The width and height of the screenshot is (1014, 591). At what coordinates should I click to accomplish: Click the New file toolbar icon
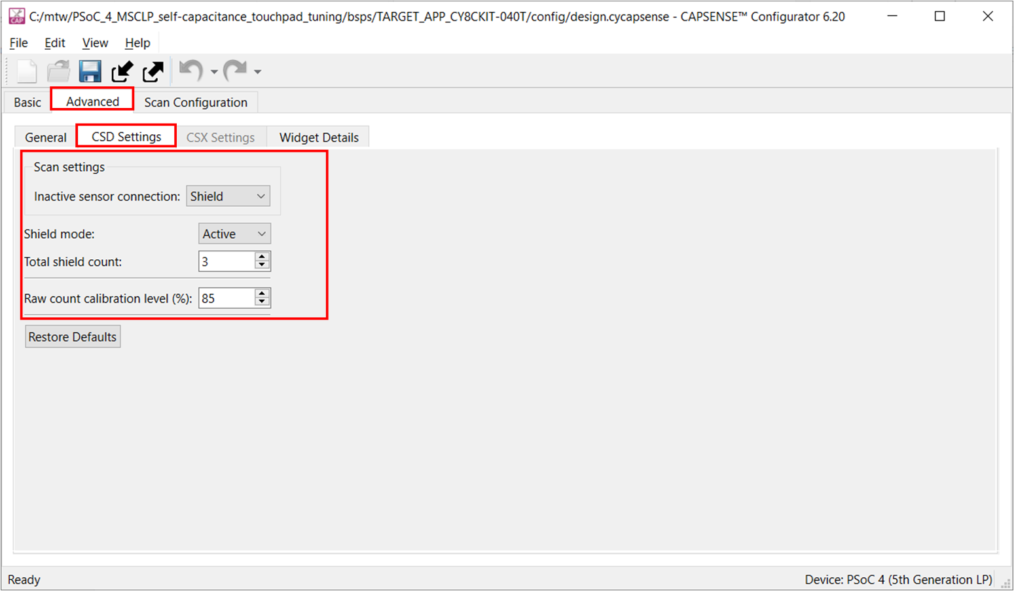[27, 71]
